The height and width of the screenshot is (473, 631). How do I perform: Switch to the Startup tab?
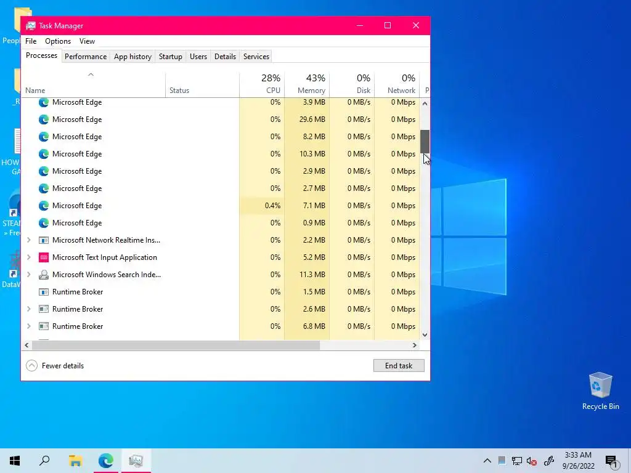point(171,57)
